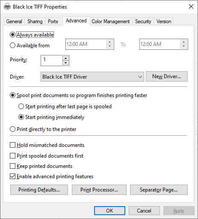Image resolution: width=198 pixels, height=219 pixels.
Task: Open Printing Defaults... settings
Action: (x=39, y=190)
